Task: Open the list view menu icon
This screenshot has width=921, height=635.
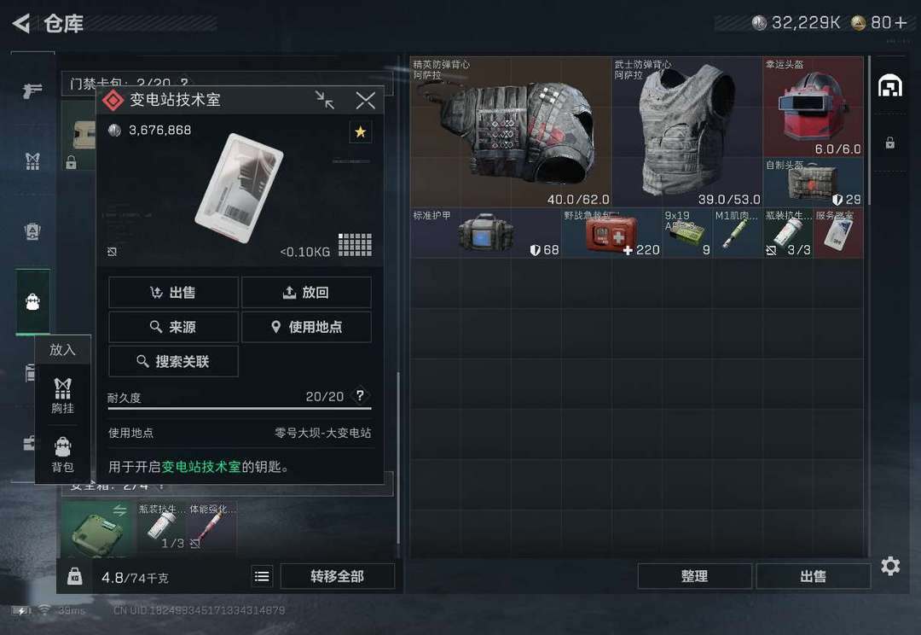Action: tap(262, 576)
